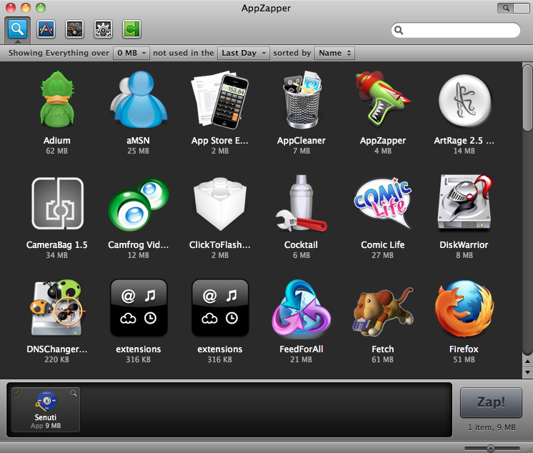Open the Applications view in toolbar

coord(46,29)
